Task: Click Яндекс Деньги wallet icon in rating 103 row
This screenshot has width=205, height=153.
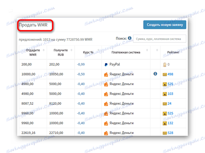Action: 106,94
